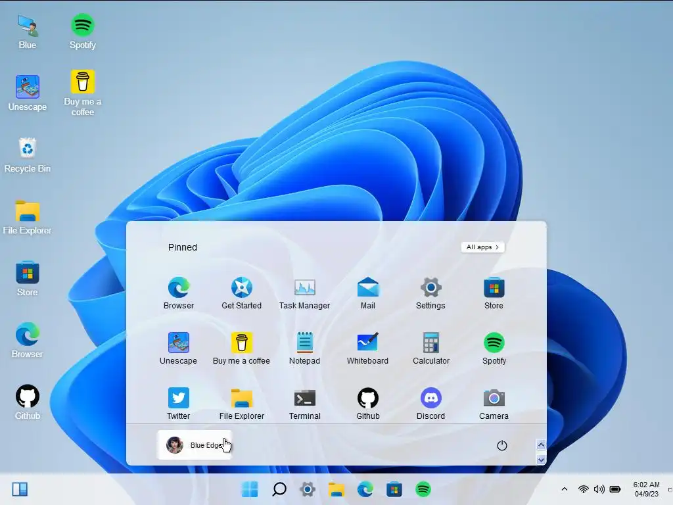673x505 pixels.
Task: Click the Windows Start button
Action: [250, 489]
